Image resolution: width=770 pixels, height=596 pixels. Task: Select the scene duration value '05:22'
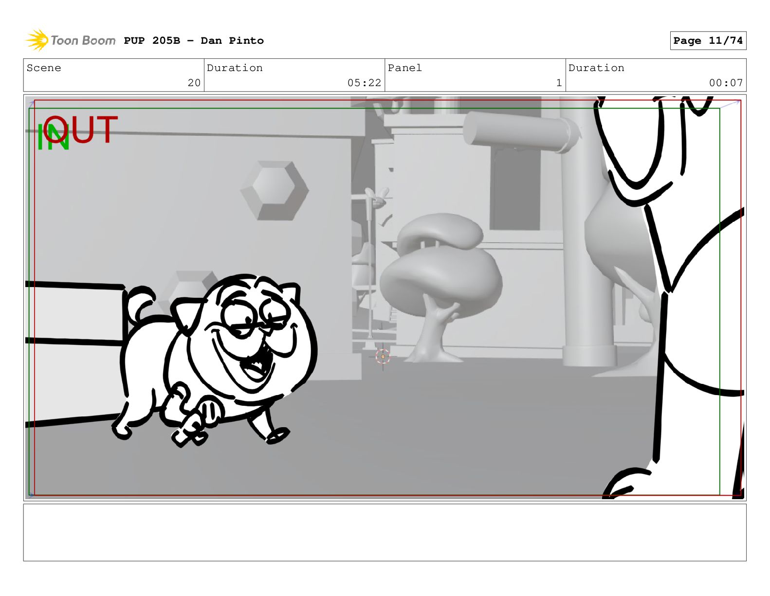(364, 83)
